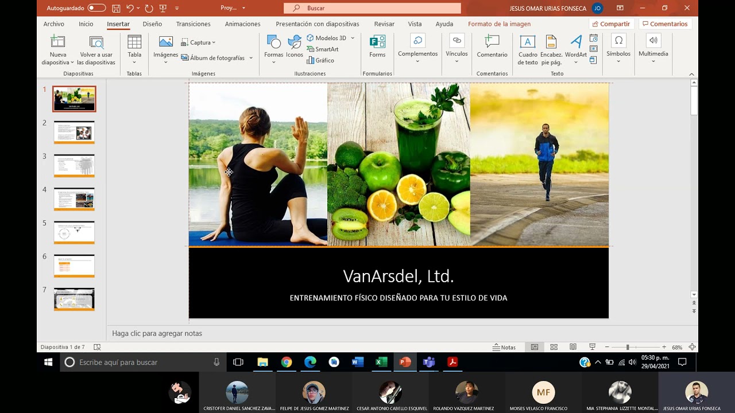This screenshot has width=735, height=413.
Task: Click the Formas shapes icon
Action: [273, 42]
